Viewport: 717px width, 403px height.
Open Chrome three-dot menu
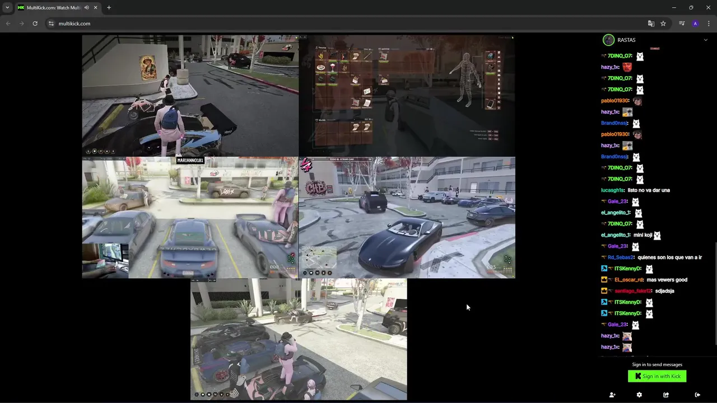coord(709,24)
